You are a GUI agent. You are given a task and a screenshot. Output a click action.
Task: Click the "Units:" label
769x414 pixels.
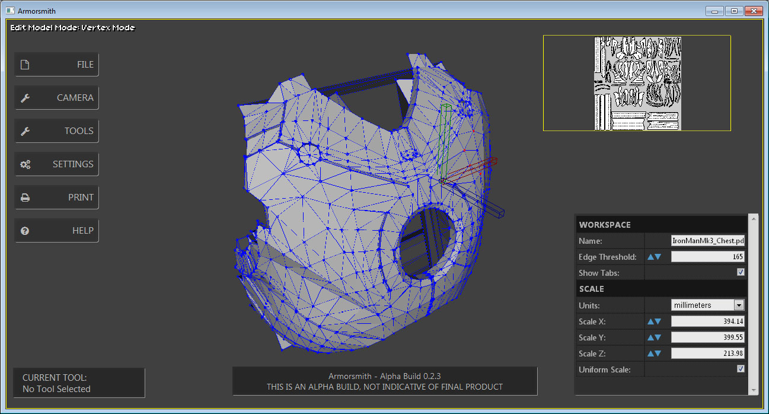click(x=589, y=305)
